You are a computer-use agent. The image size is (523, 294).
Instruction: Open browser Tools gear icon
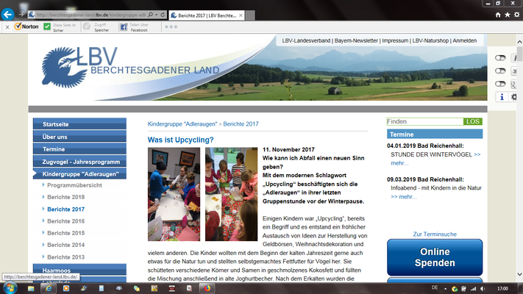coord(516,15)
